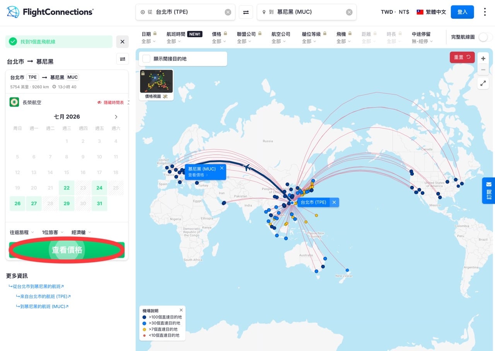Open the 飛機 filter dropdown
Screen dimensions: 495x351
[344, 37]
